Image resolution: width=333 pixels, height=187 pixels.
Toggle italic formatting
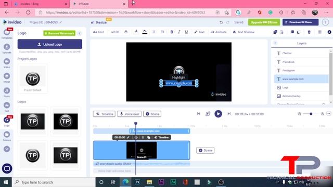pyautogui.click(x=179, y=32)
